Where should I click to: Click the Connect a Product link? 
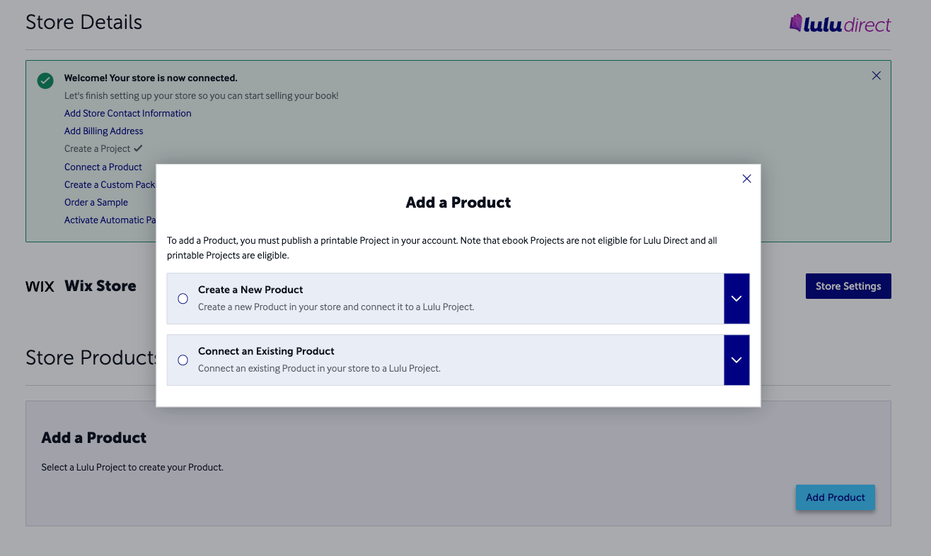(103, 167)
